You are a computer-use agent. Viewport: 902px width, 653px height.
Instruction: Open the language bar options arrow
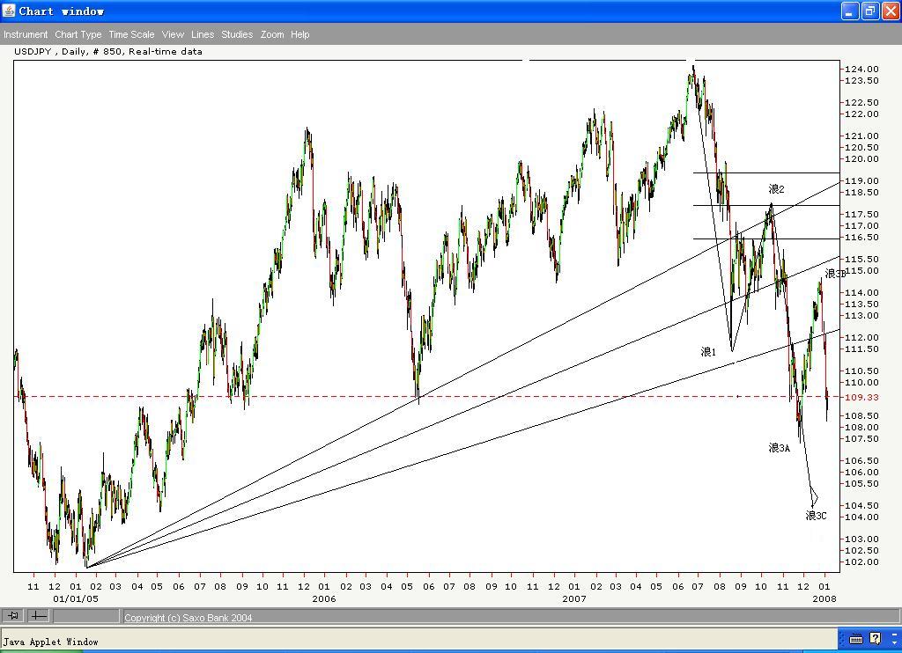tap(895, 642)
